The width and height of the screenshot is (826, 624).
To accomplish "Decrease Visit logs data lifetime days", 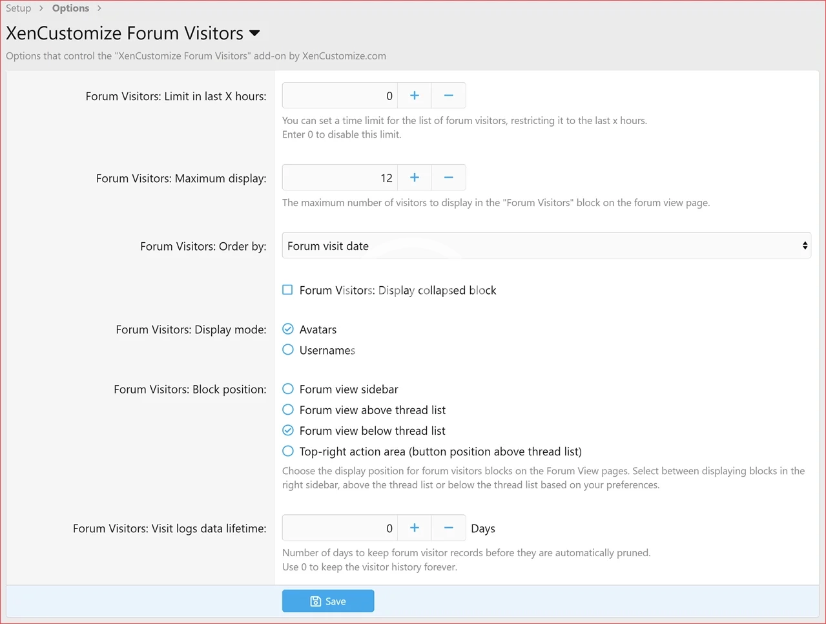I will pos(448,528).
